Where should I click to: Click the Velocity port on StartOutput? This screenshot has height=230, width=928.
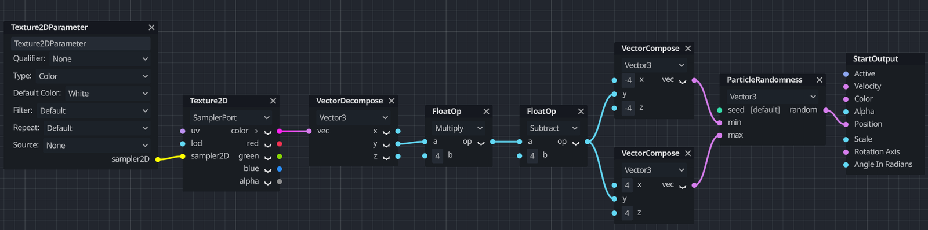tap(846, 87)
